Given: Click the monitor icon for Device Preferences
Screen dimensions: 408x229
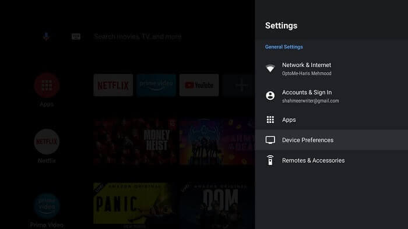Looking at the screenshot, I should (270, 140).
